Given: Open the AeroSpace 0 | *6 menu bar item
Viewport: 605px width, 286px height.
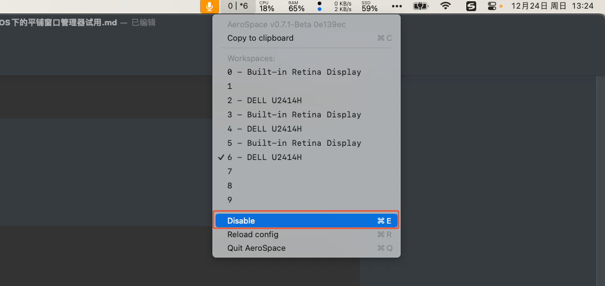Looking at the screenshot, I should click(x=238, y=6).
